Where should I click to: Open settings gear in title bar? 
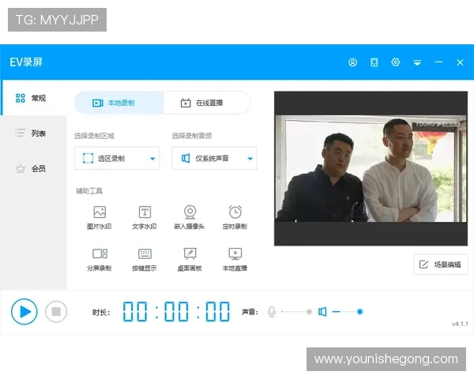pos(396,62)
